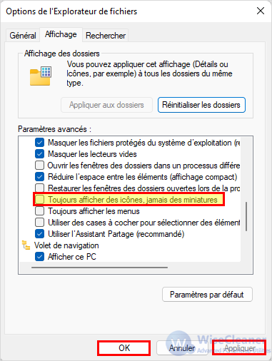Screen dimensions: 272x361
Task: Uncheck Masquer les lecteurs vides
Action: tap(39, 154)
